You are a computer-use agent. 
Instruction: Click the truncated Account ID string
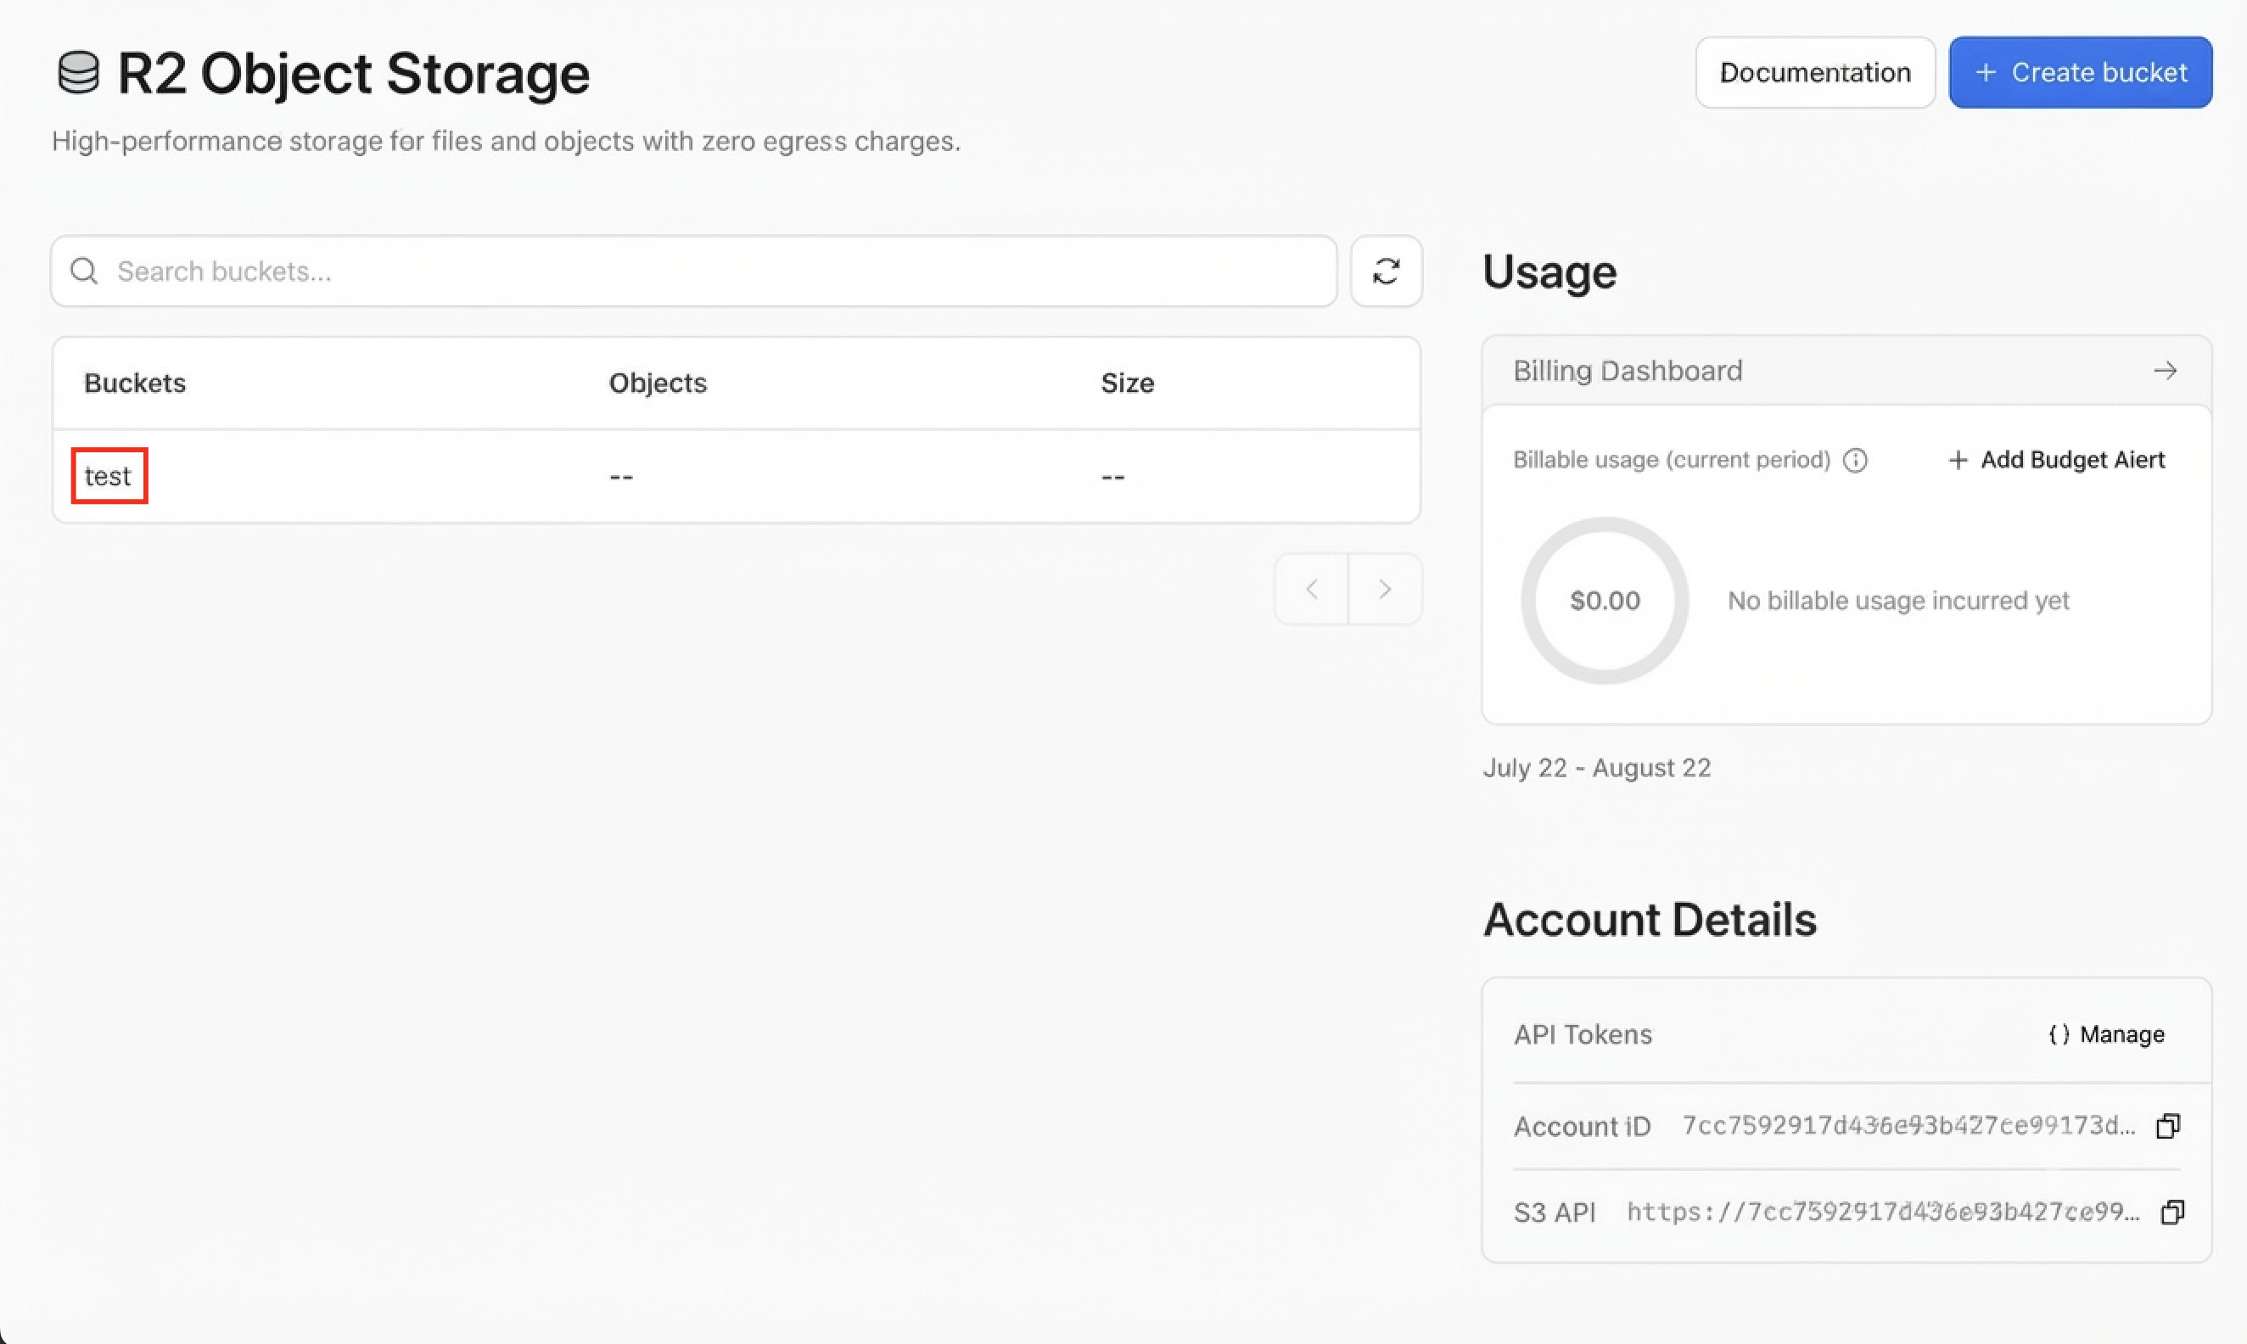point(1908,1126)
